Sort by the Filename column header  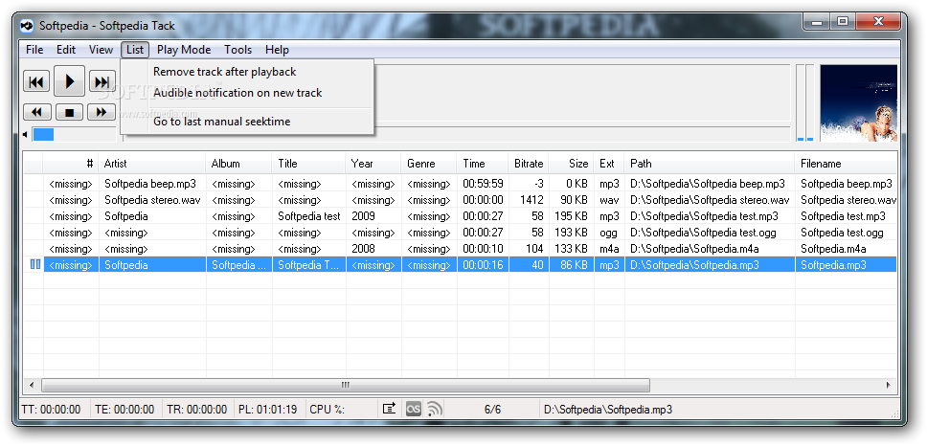(846, 164)
